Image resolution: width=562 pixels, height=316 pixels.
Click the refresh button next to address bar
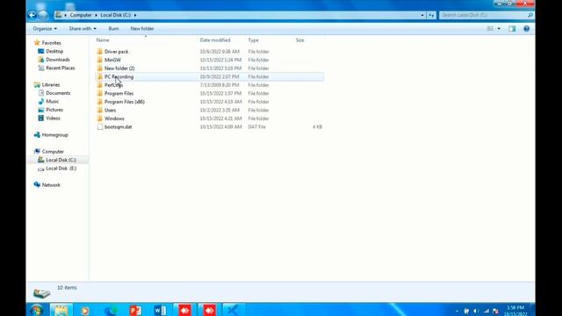431,15
